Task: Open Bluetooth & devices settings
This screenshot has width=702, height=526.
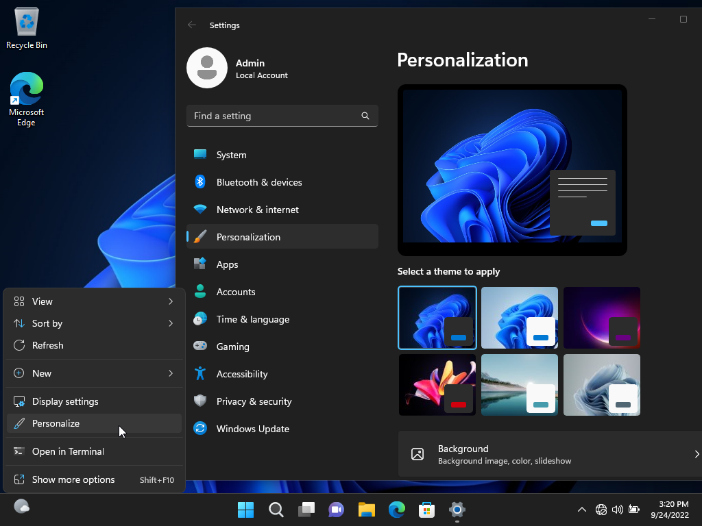Action: 282,182
